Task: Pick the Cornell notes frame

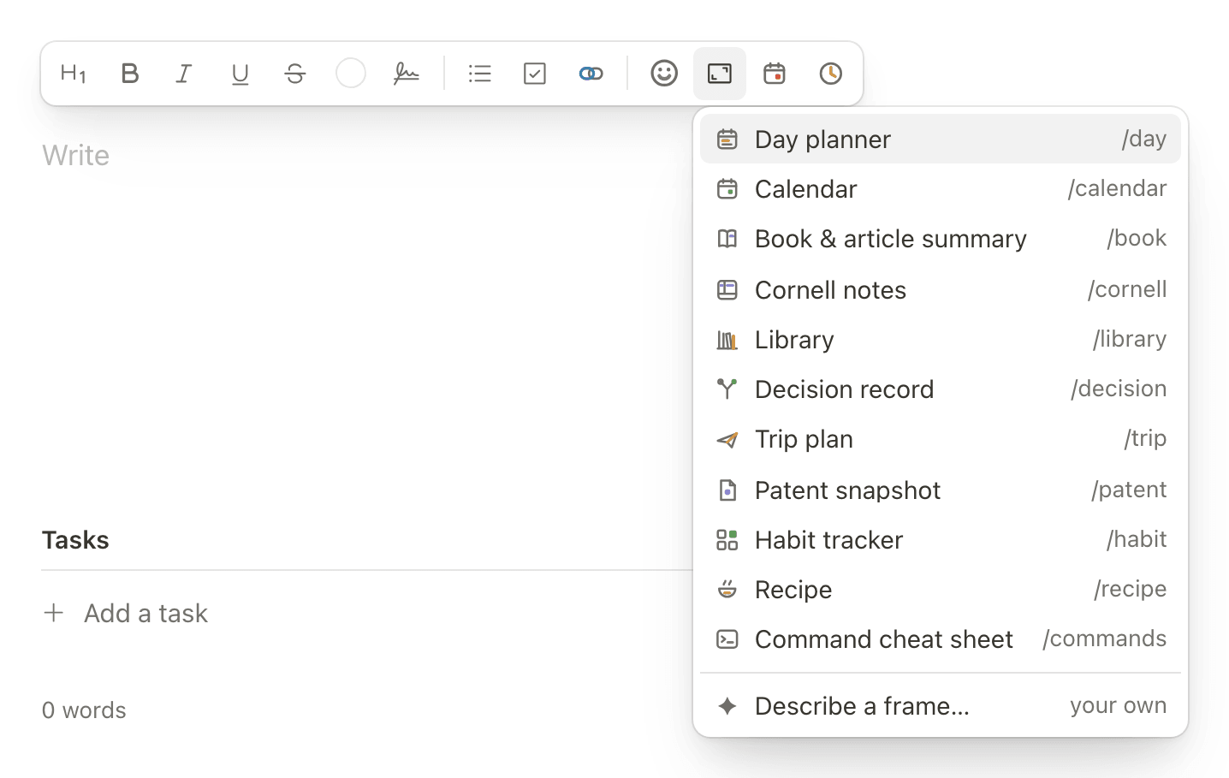Action: click(x=941, y=290)
